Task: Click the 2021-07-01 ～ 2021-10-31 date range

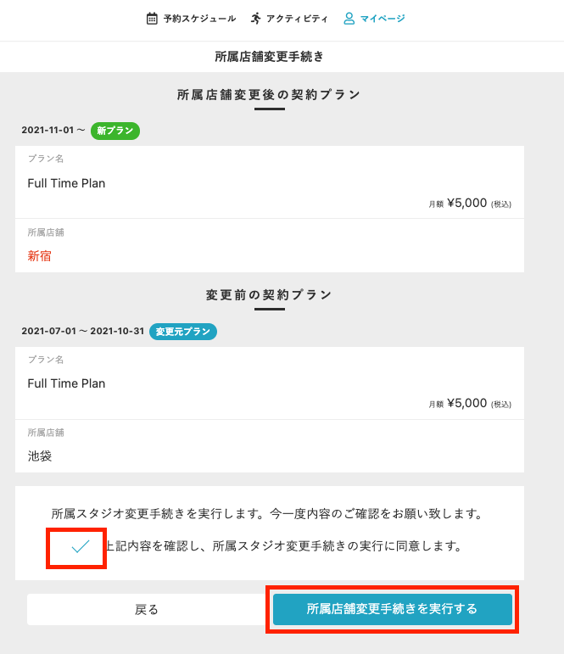Action: click(82, 331)
